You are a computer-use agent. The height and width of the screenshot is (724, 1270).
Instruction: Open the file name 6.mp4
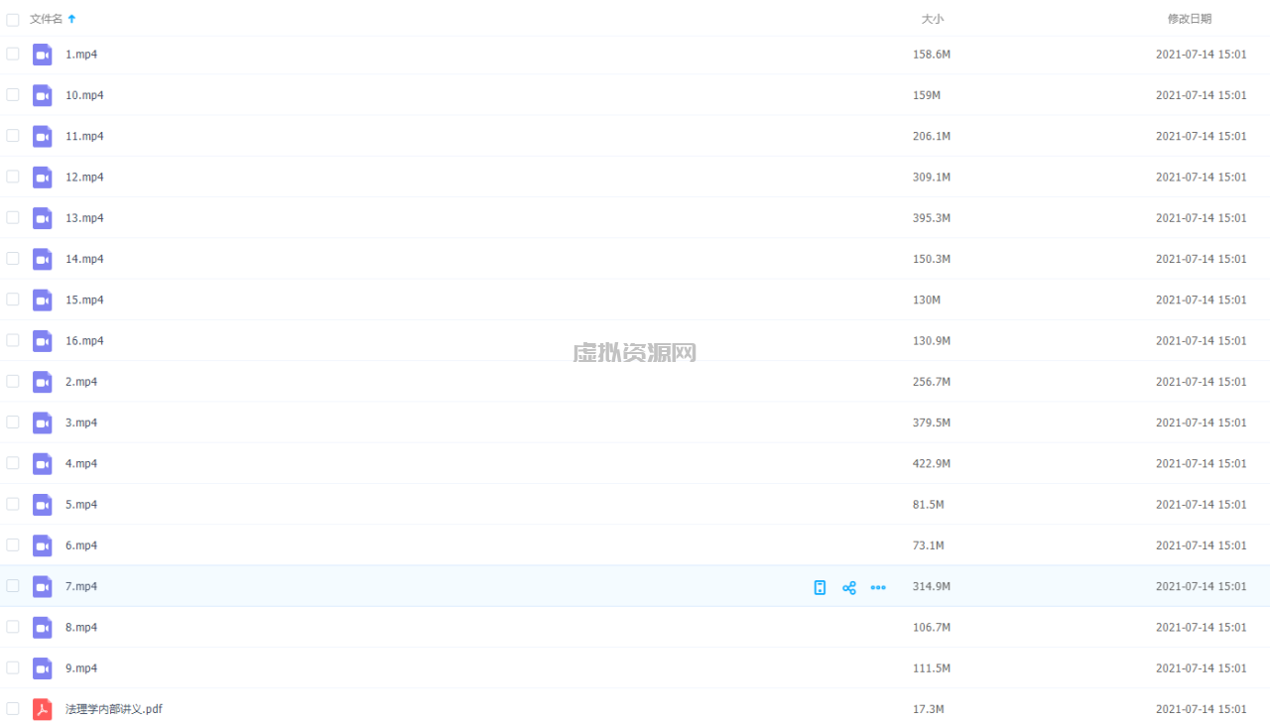pos(81,545)
